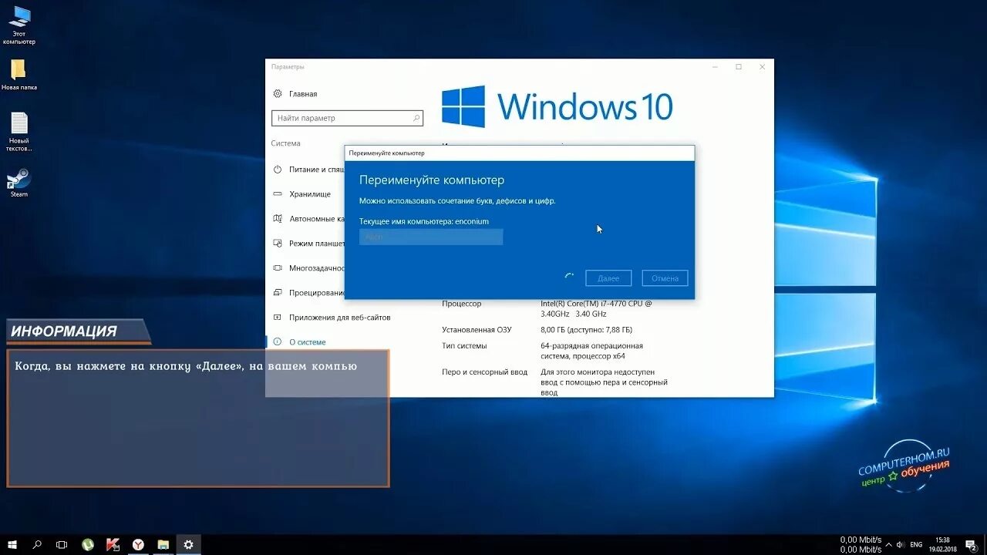Click the Далее button in rename dialog
Viewport: 987px width, 555px height.
[x=608, y=278]
